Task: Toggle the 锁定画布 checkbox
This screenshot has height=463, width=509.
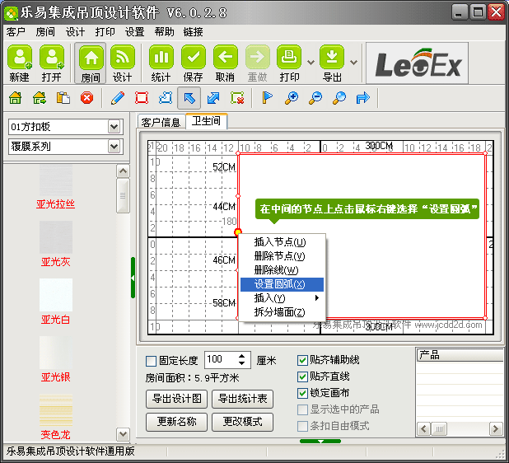Action: [x=302, y=393]
